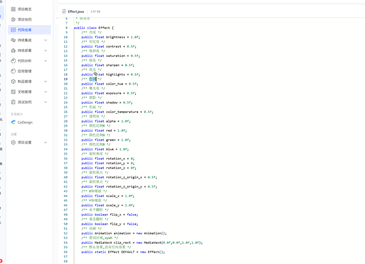Open 文档管理 in the sidebar
The height and width of the screenshot is (264, 365).
[x=25, y=92]
